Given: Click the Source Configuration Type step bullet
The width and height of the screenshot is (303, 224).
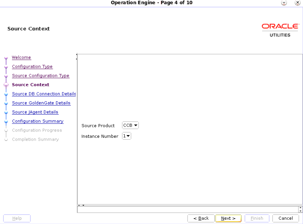Looking at the screenshot, I should pos(6,76).
